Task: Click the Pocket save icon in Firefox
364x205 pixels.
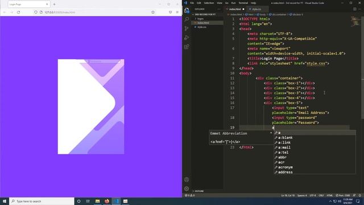Action: [171, 12]
